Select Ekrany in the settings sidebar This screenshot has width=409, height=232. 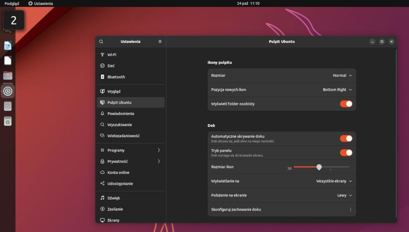point(131,219)
